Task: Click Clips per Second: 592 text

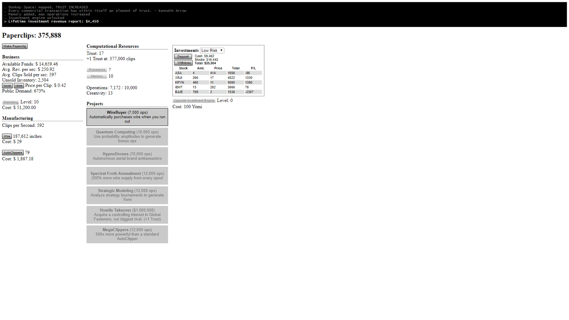Action: (23, 125)
